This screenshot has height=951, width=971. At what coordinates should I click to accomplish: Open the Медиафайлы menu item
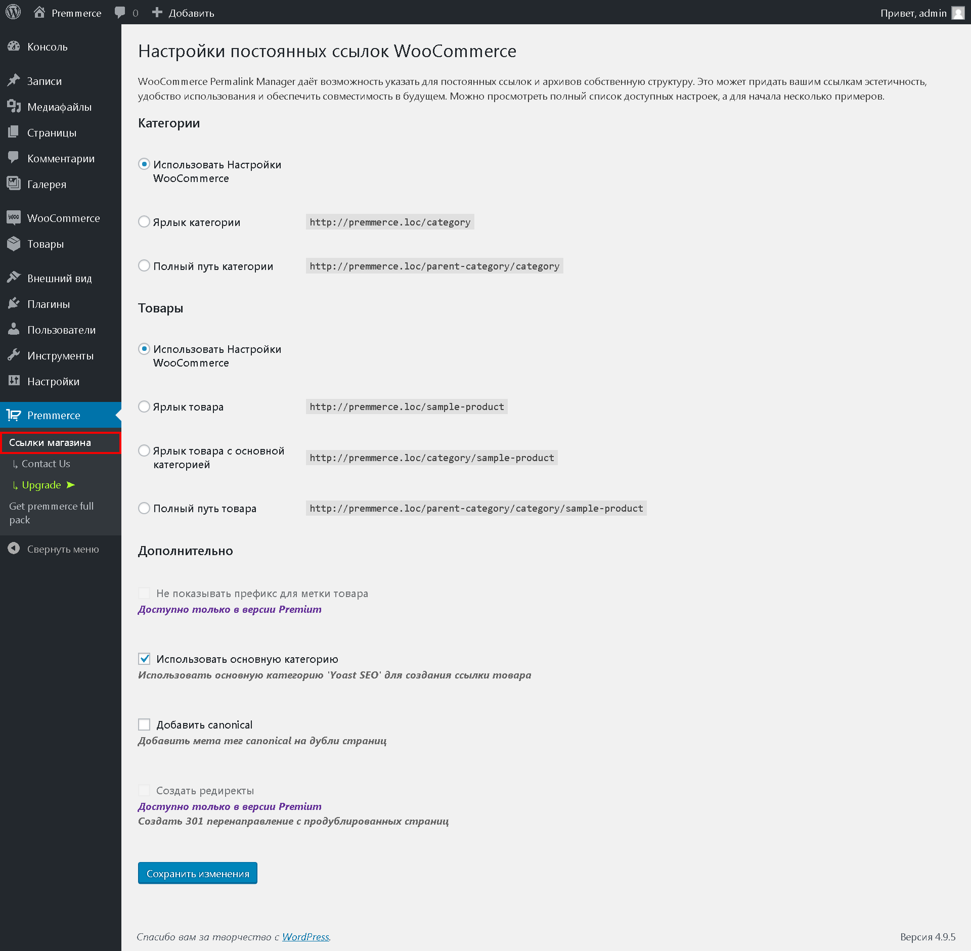61,107
